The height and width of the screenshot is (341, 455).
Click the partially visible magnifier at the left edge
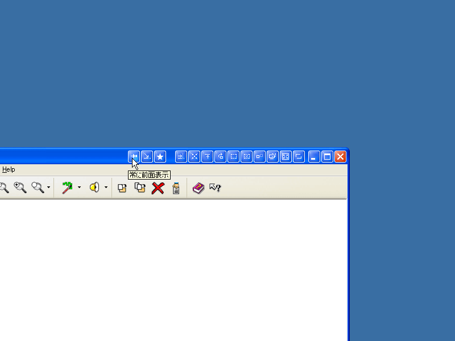4,188
